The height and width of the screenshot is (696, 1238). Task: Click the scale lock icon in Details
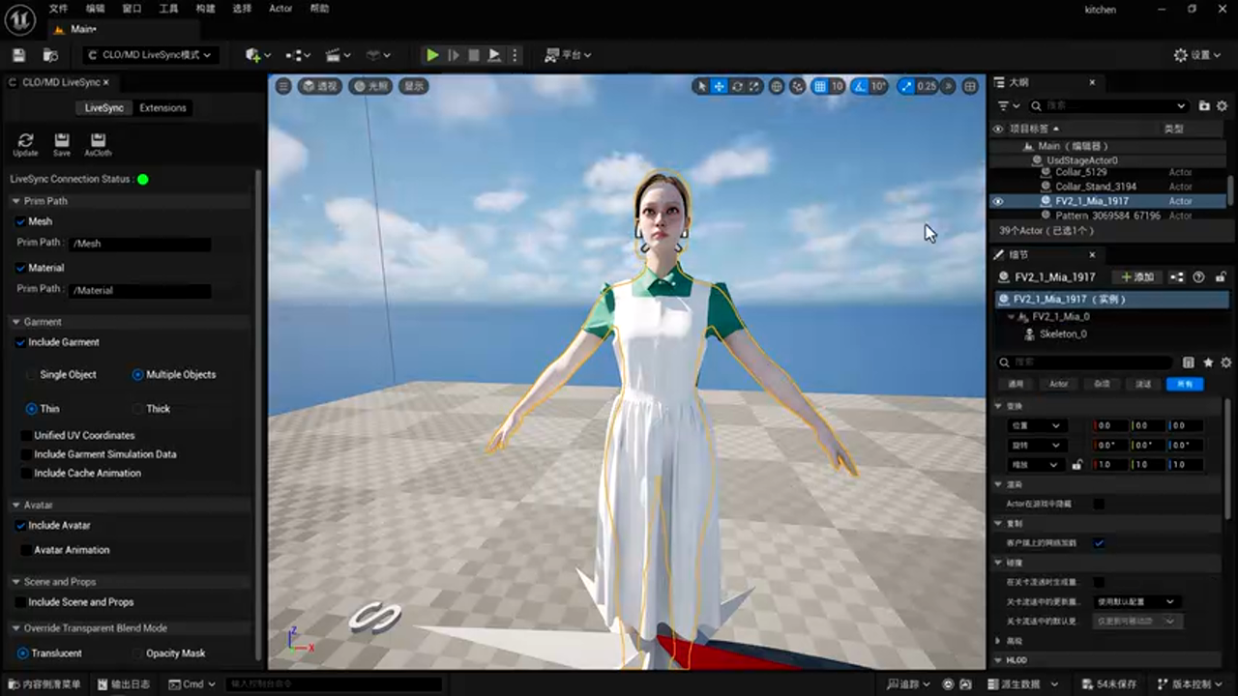pos(1076,465)
